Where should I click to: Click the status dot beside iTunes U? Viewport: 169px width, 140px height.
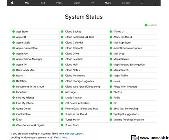click(111, 32)
